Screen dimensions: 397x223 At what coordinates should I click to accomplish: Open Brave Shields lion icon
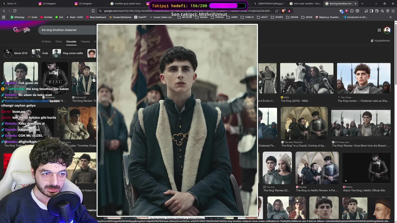point(283,11)
